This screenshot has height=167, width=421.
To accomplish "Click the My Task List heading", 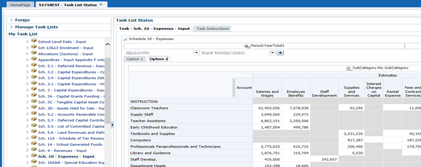I will tap(23, 34).
